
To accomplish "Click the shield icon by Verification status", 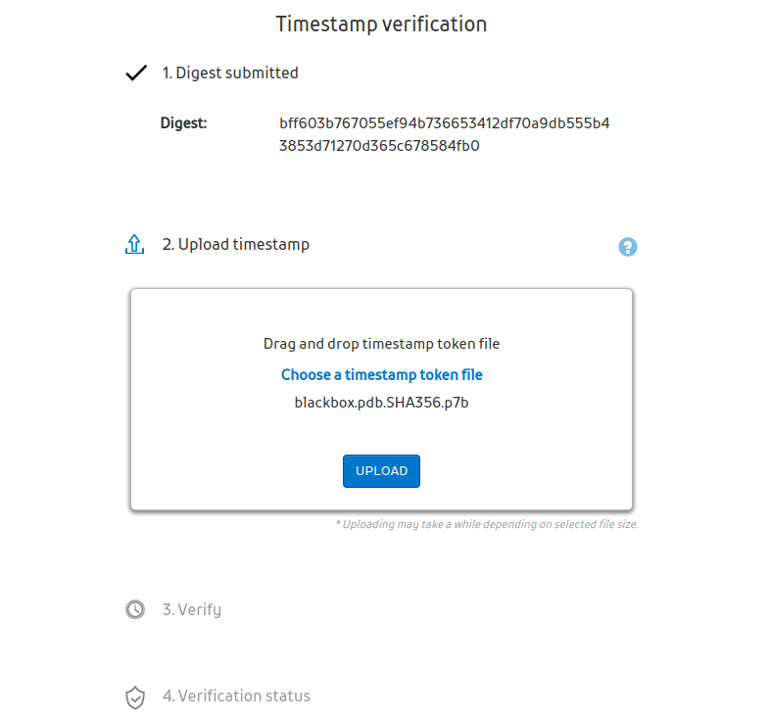I will [x=135, y=697].
